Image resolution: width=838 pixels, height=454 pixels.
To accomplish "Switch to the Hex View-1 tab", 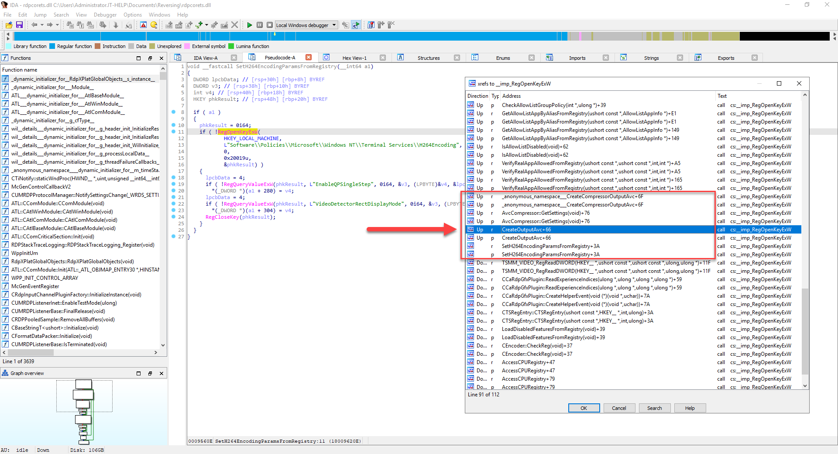I will pos(355,57).
